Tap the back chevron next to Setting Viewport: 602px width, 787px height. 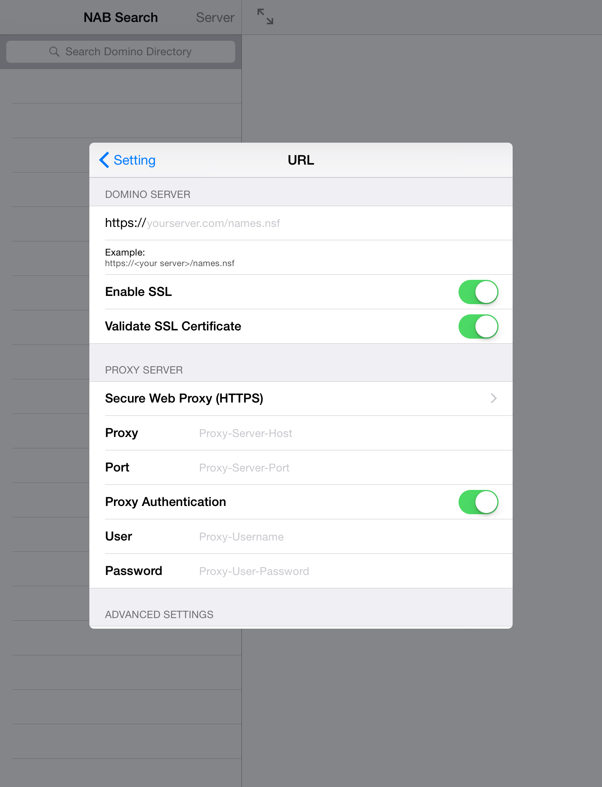[x=104, y=160]
